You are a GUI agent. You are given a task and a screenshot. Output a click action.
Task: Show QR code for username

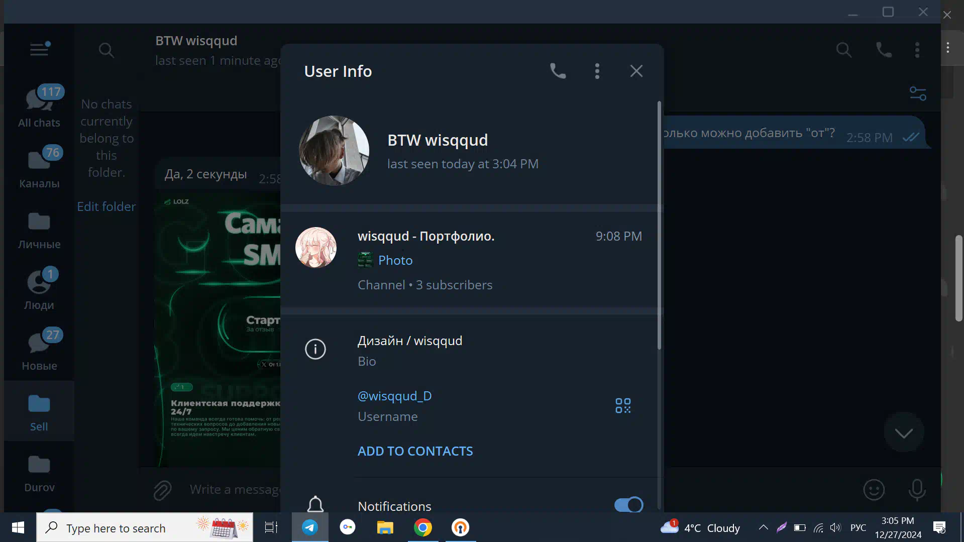(623, 405)
